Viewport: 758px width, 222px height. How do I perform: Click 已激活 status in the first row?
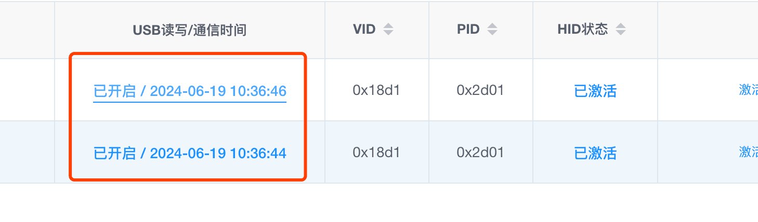click(x=595, y=91)
